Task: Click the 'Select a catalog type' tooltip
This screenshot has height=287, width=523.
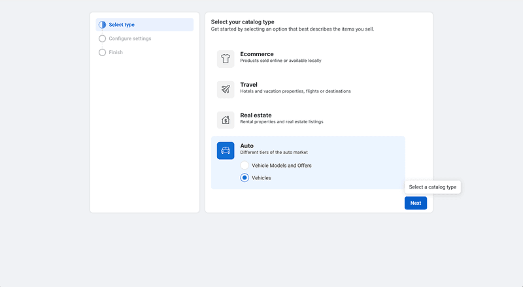Action: 433,187
